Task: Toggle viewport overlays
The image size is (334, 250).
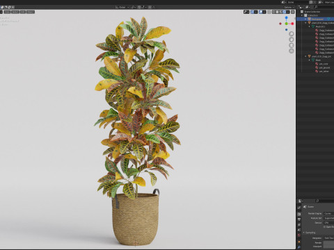Action: tap(261, 12)
